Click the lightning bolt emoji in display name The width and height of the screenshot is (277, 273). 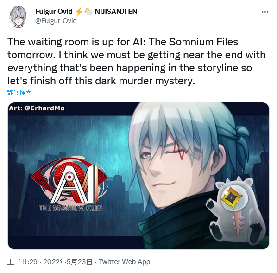(79, 12)
